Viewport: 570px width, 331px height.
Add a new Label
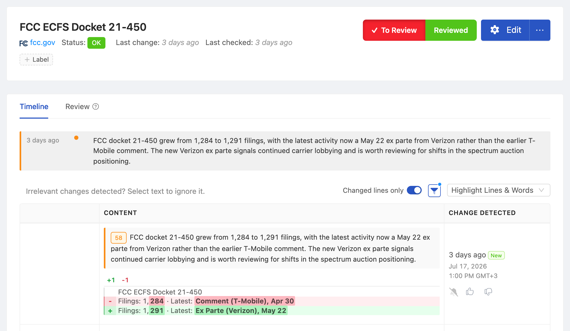[36, 60]
